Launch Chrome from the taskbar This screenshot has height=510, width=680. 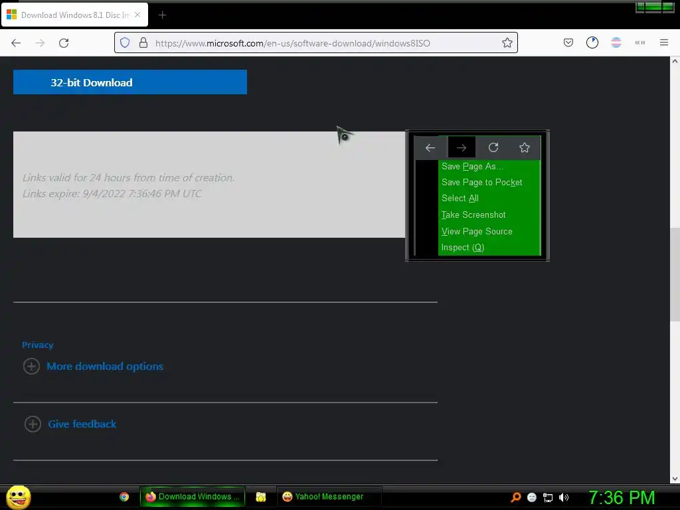click(x=124, y=497)
